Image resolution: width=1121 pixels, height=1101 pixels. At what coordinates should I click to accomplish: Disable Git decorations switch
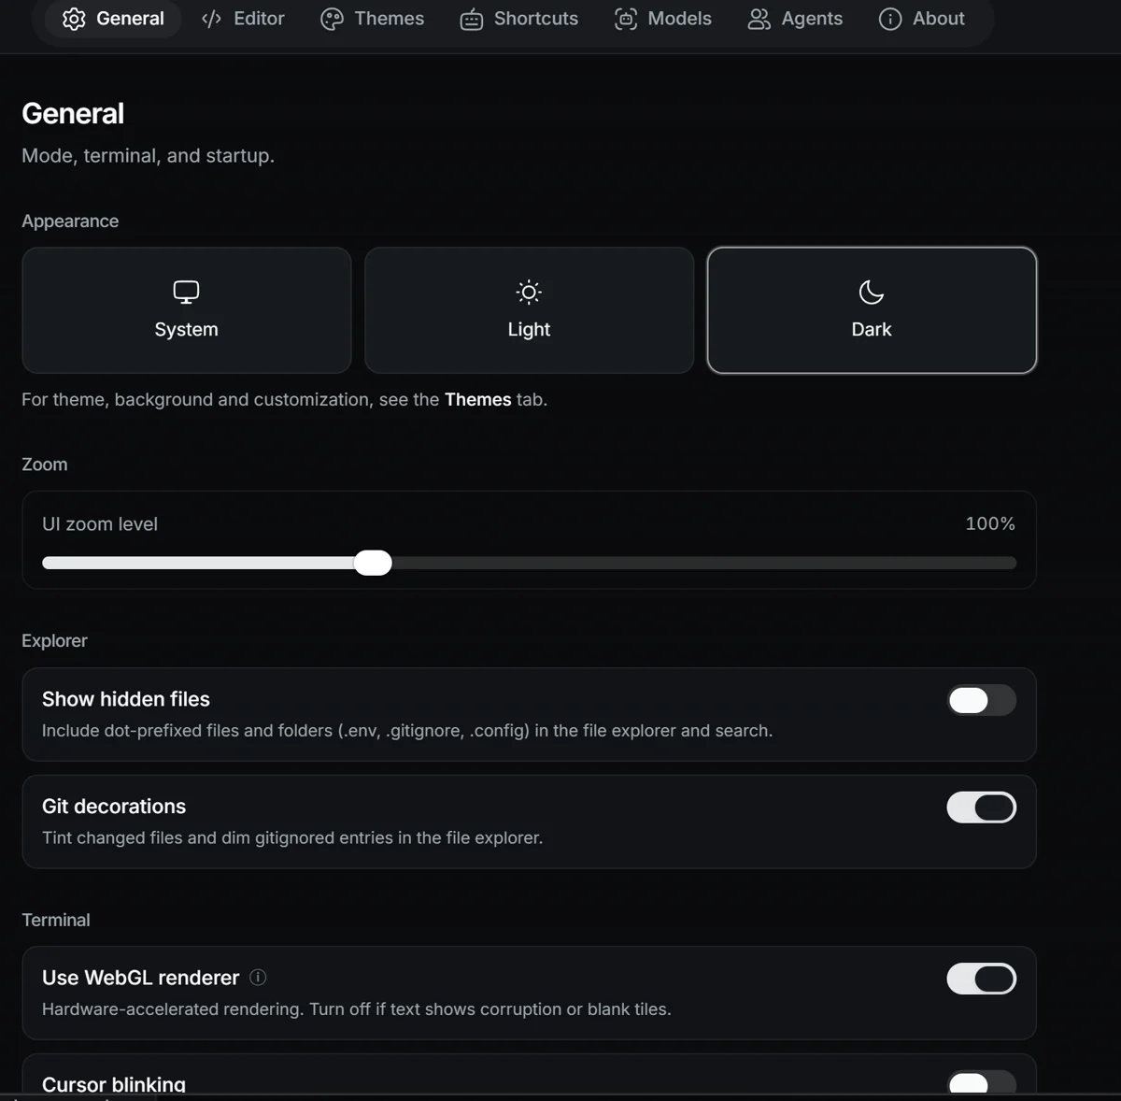pos(982,808)
